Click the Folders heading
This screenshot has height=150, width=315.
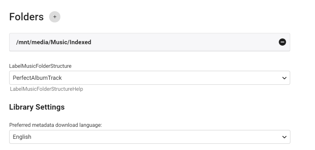[x=26, y=17]
